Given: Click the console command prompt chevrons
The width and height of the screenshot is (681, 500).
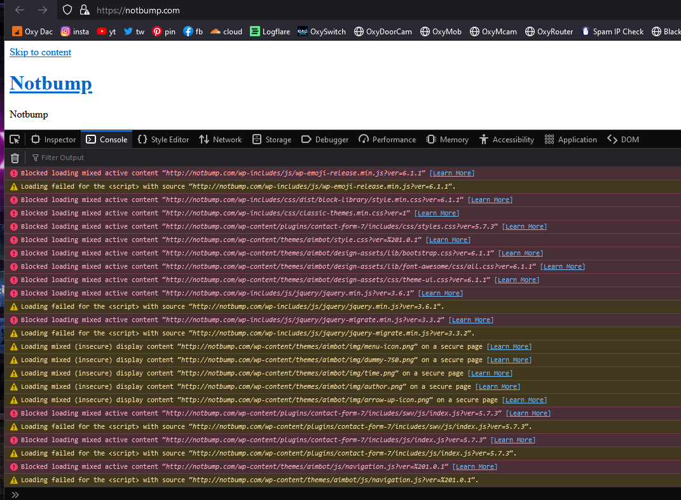Looking at the screenshot, I should (15, 494).
